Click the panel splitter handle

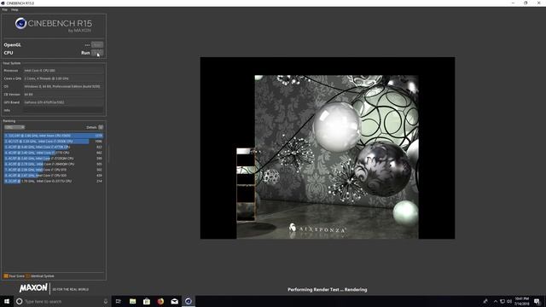pyautogui.click(x=108, y=153)
